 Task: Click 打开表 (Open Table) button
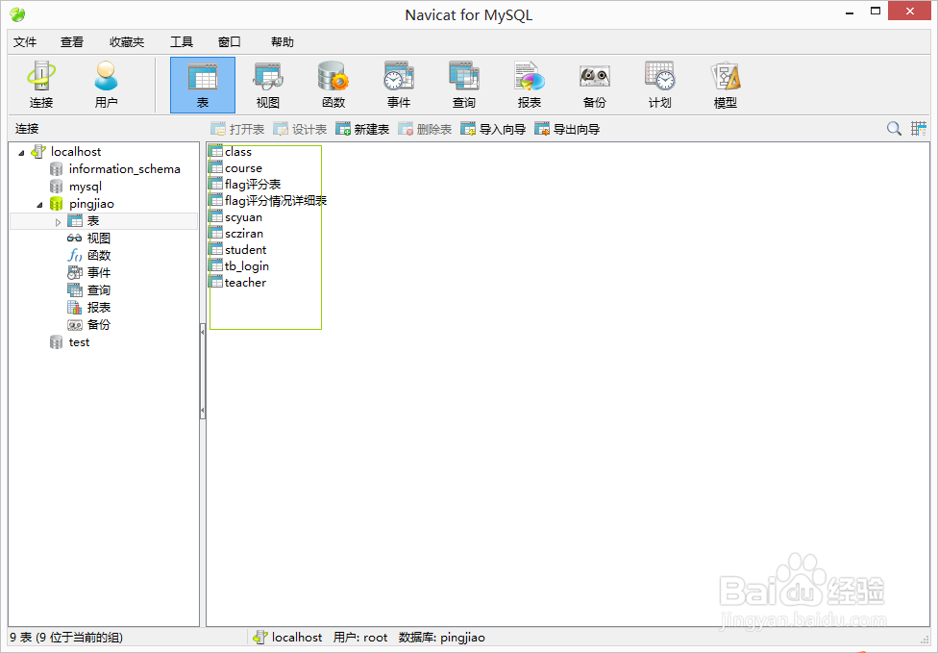(x=237, y=129)
